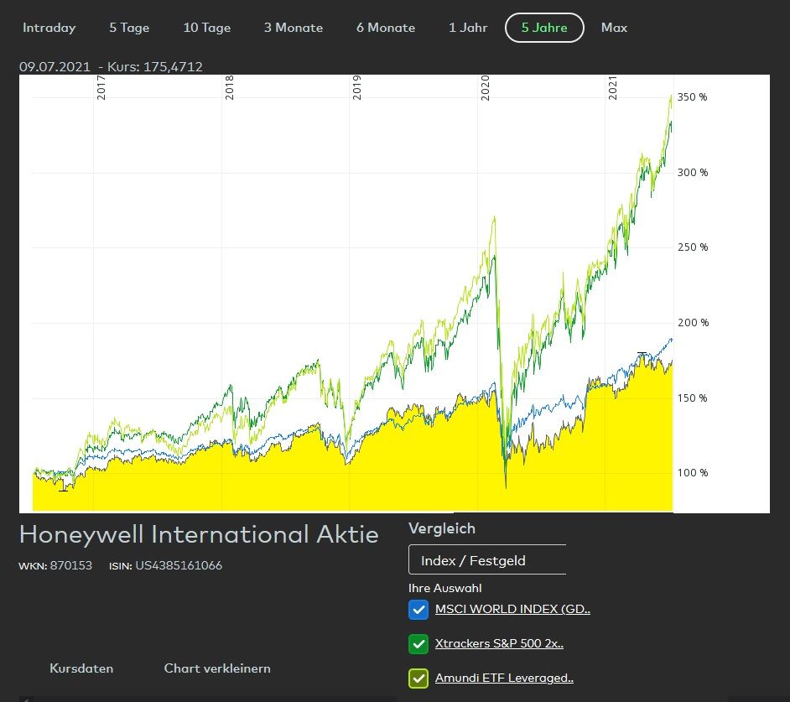790x702 pixels.
Task: Open the Index / Festgeld comparison dropdown
Action: [x=486, y=560]
